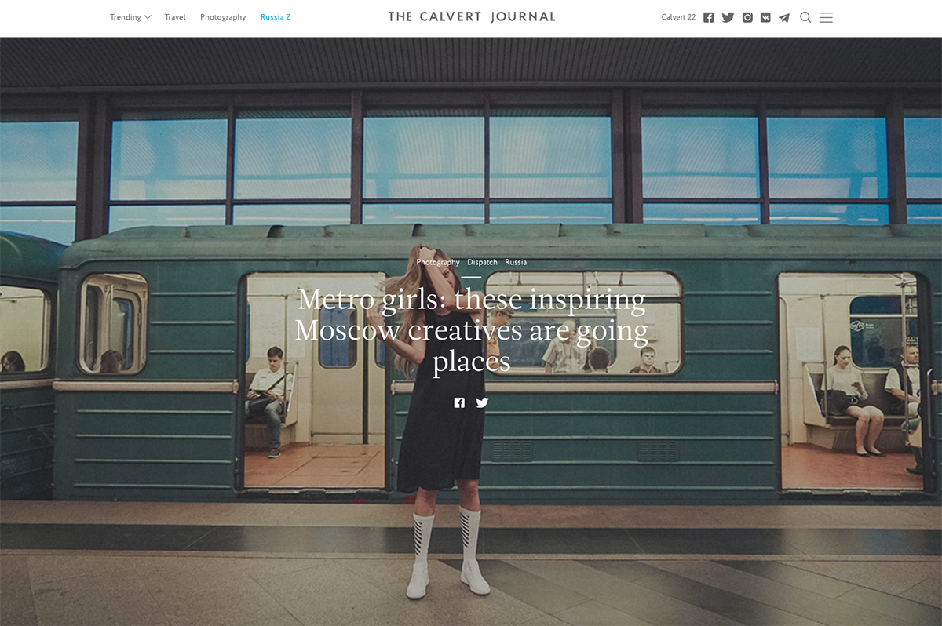942x626 pixels.
Task: Open the Russia Z section
Action: [276, 17]
